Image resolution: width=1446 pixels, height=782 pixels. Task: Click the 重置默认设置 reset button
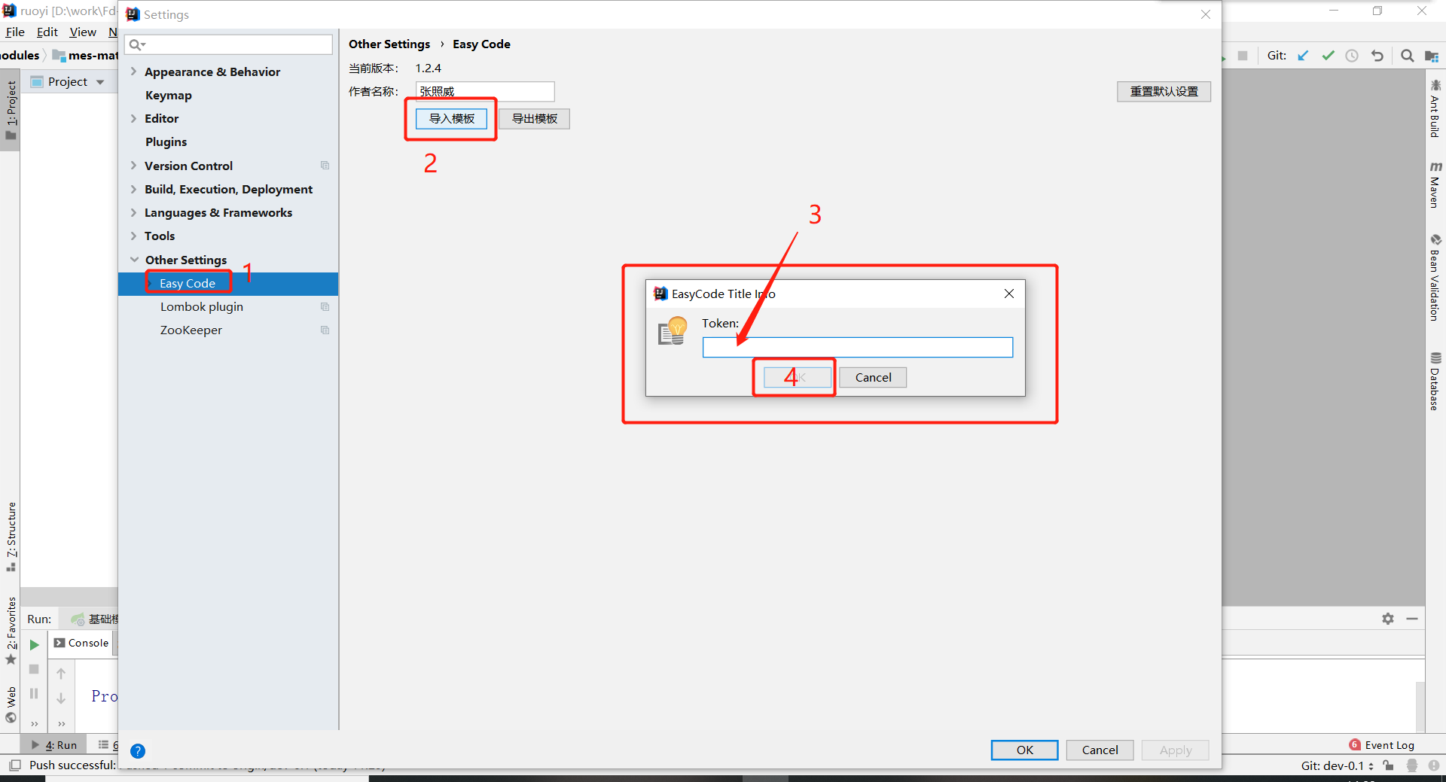click(1164, 91)
